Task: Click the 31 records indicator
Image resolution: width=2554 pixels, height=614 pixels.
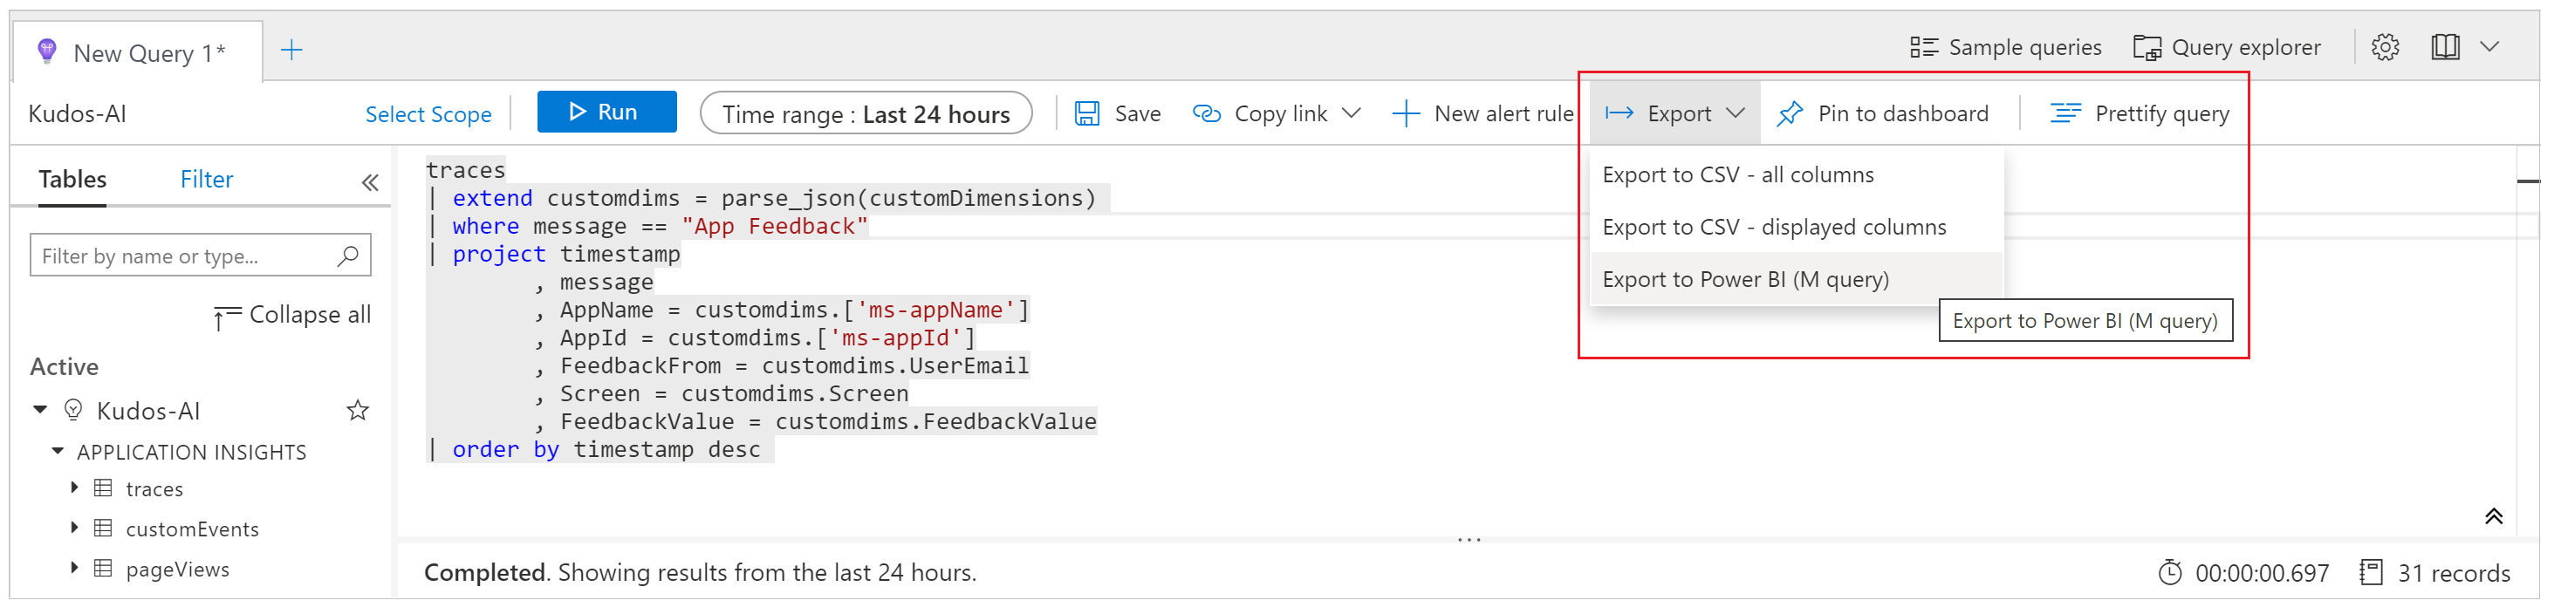Action: 2436,572
